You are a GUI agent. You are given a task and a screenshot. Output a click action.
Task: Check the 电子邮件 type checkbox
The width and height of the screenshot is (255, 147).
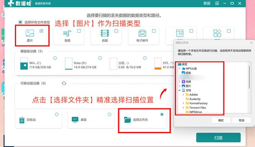[x=154, y=31]
